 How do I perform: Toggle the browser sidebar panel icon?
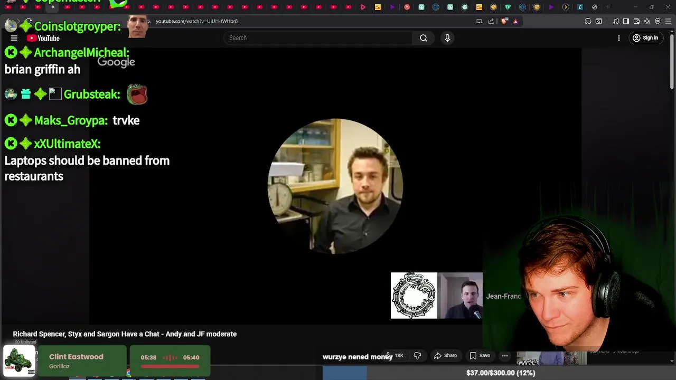[626, 21]
